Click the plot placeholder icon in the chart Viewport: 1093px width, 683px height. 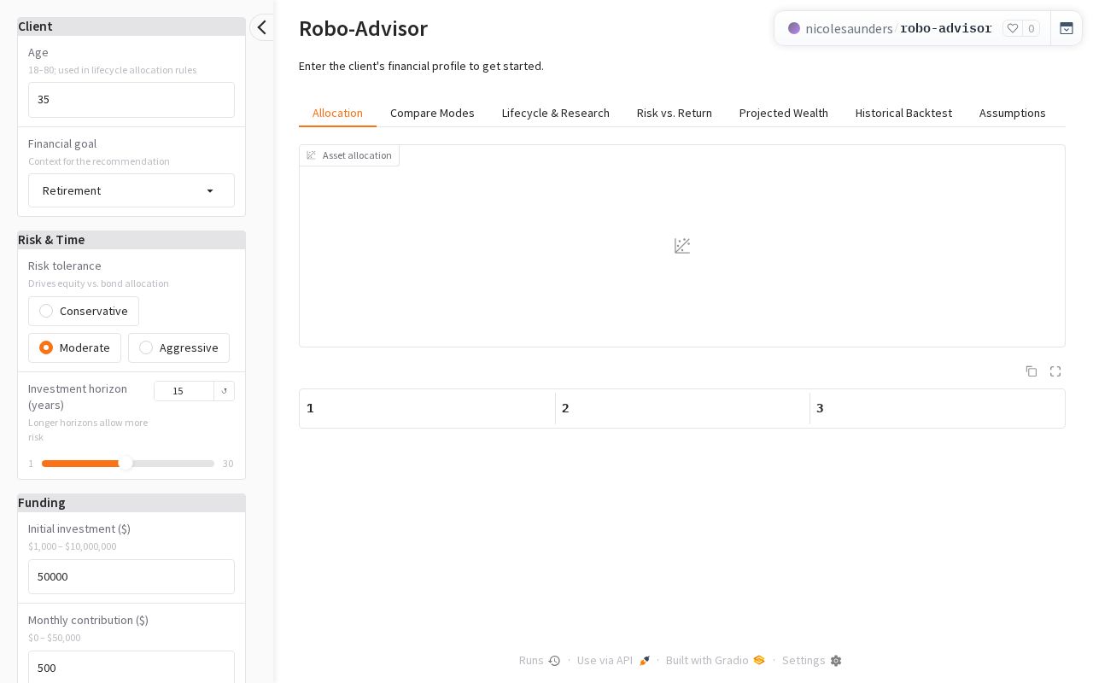coord(682,246)
